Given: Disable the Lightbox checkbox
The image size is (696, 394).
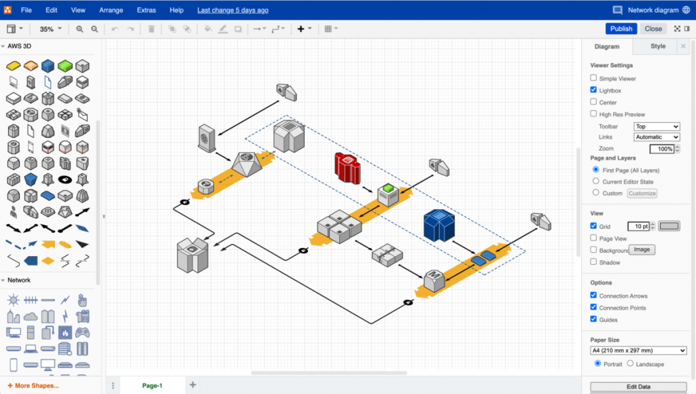Looking at the screenshot, I should 593,90.
